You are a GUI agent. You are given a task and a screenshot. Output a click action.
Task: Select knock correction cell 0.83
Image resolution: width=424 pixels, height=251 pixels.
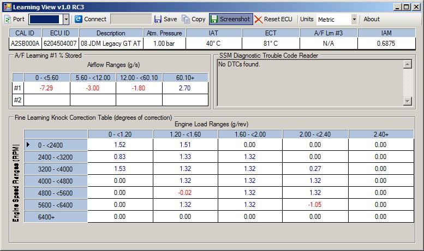click(x=121, y=157)
